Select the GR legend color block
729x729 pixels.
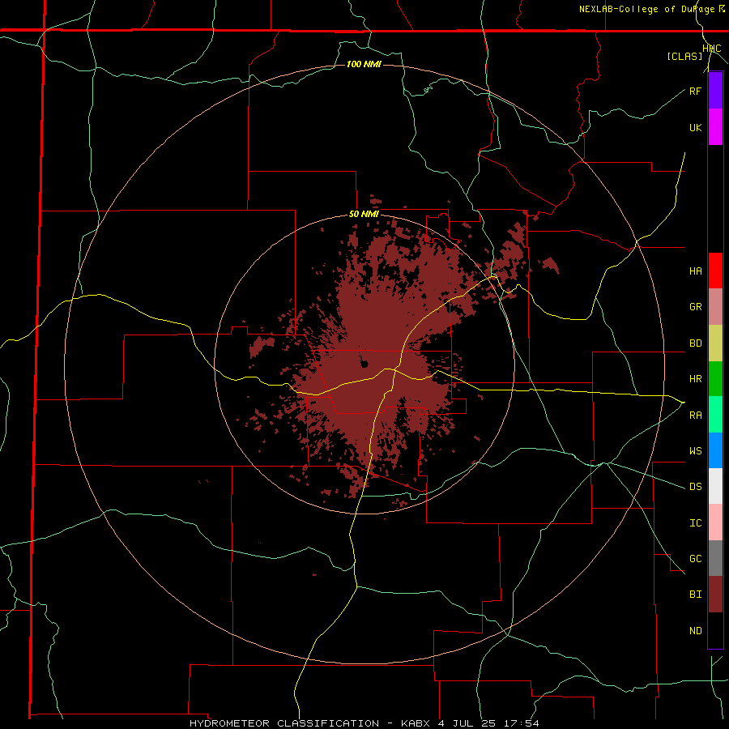point(715,307)
